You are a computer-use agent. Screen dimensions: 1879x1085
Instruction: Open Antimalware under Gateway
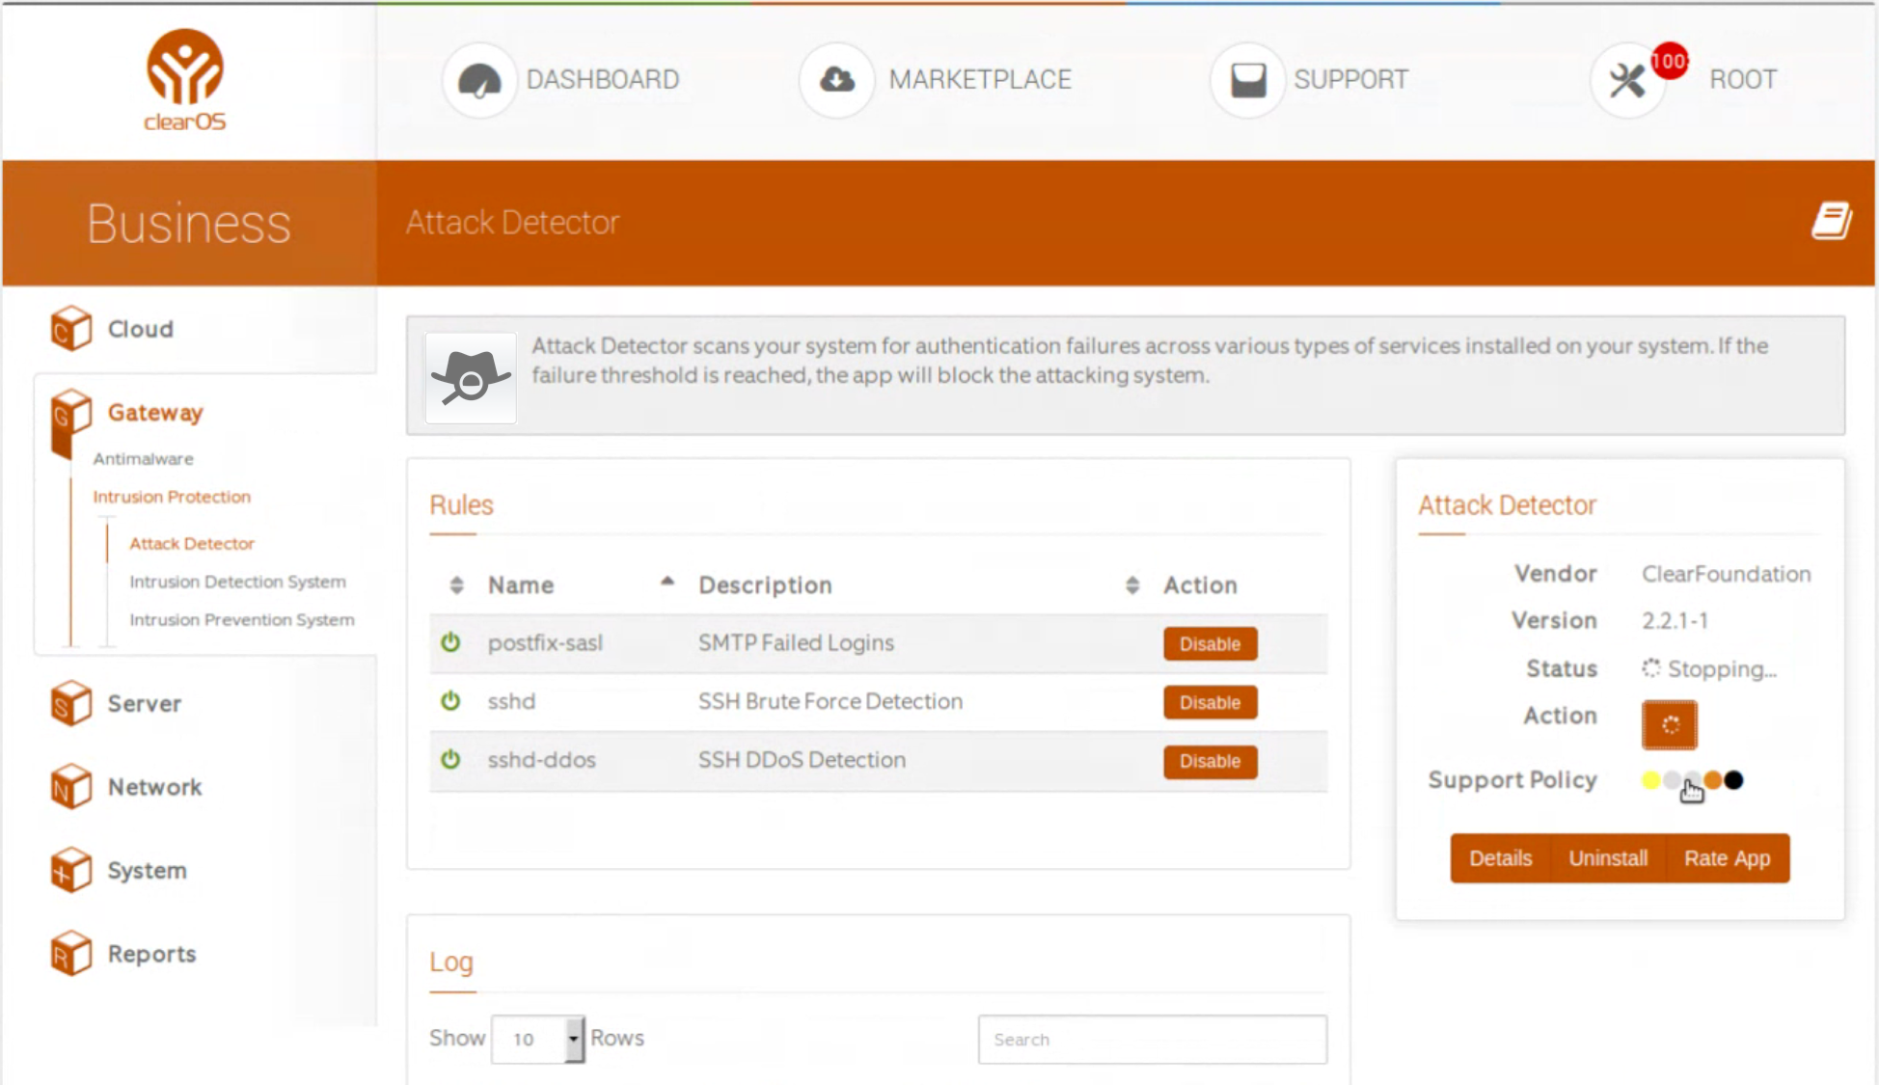[x=144, y=459]
